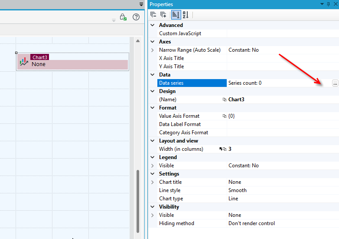Toggle the categorized view button
The width and height of the screenshot is (339, 239).
click(x=176, y=15)
